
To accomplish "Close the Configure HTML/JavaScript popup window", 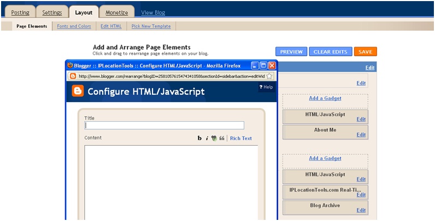I will pos(272,65).
